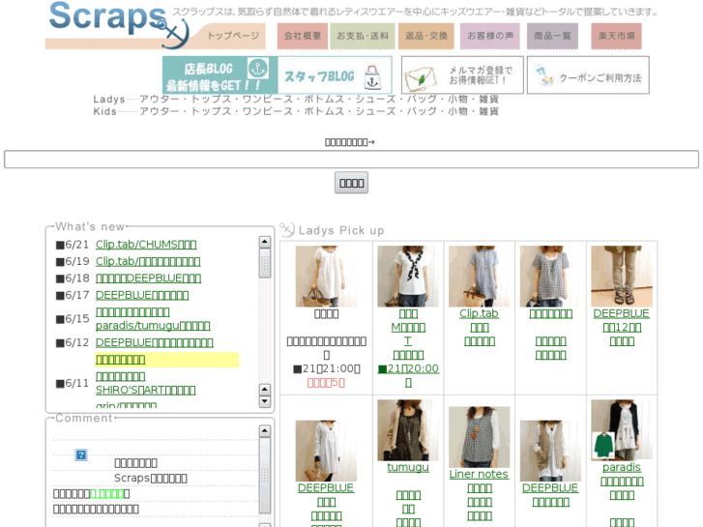Open the Liner notes check vest thumbnail
This screenshot has width=703, height=527.
[480, 437]
